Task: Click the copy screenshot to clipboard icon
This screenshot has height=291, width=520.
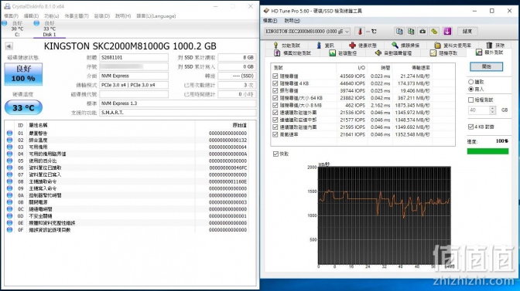Action: pyautogui.click(x=411, y=32)
